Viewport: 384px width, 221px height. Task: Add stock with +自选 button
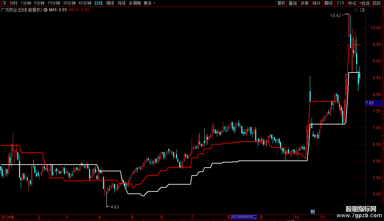(364, 3)
